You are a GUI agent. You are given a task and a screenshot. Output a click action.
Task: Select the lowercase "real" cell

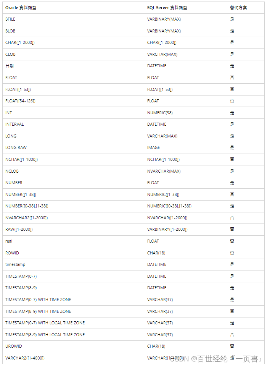(x=9, y=241)
